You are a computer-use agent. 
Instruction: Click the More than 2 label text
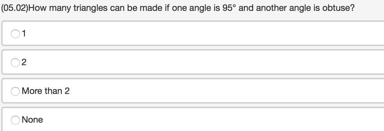coord(46,91)
